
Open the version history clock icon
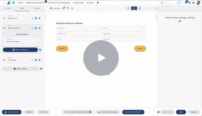click(156, 8)
